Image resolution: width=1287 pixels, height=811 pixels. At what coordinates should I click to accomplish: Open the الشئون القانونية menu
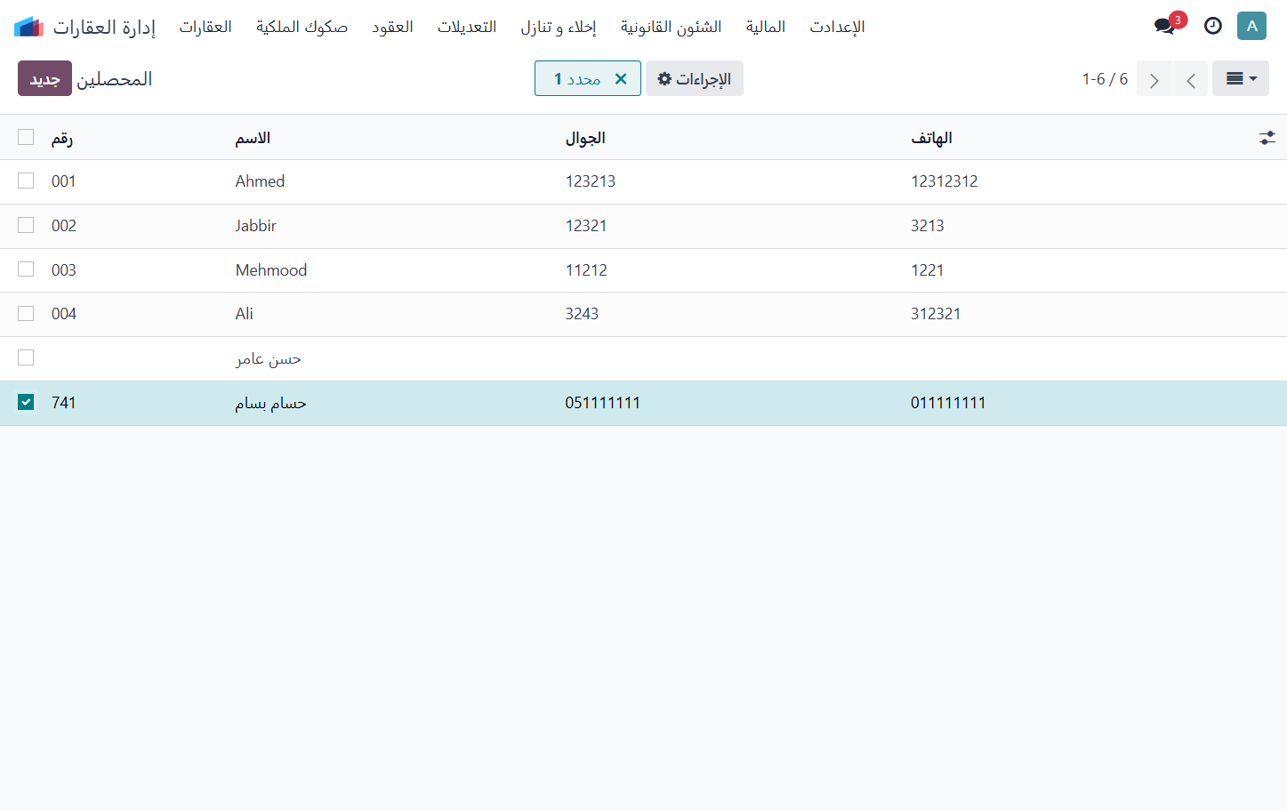pyautogui.click(x=672, y=27)
